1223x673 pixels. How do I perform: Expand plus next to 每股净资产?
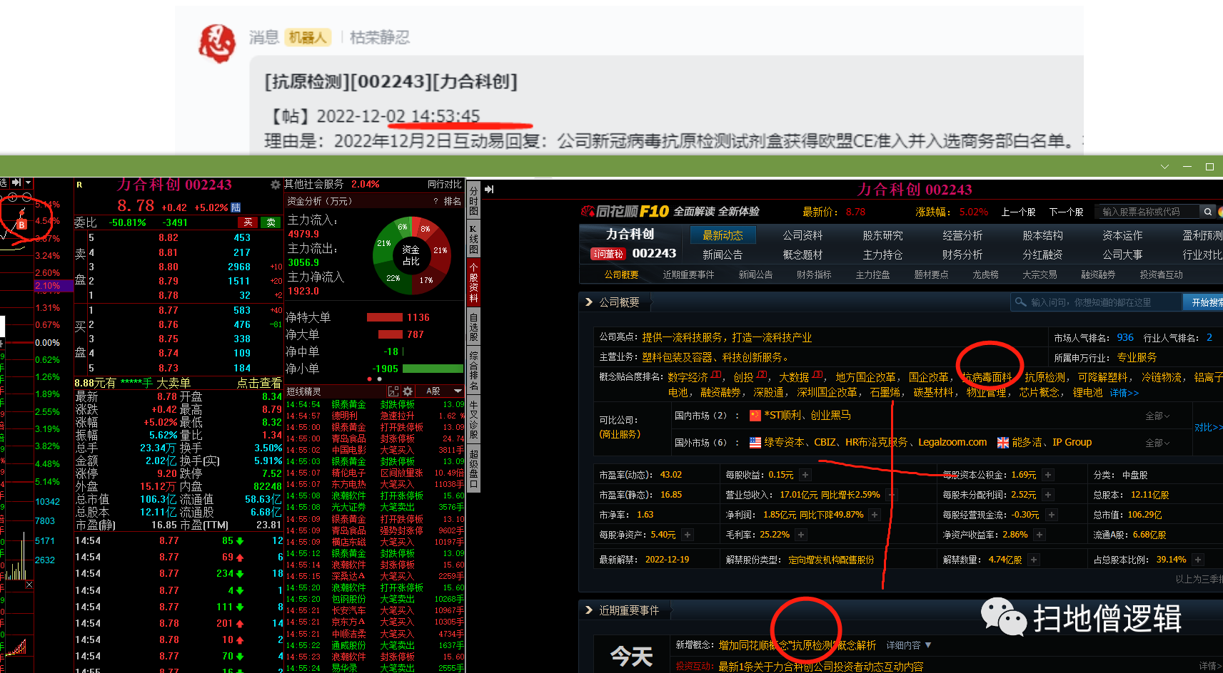pos(687,535)
